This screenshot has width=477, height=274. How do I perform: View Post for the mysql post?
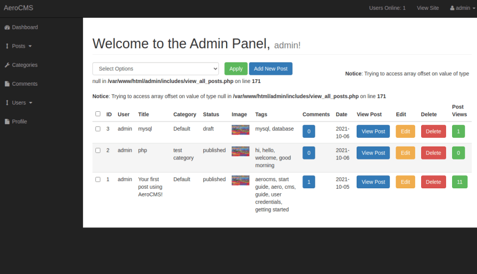373,131
